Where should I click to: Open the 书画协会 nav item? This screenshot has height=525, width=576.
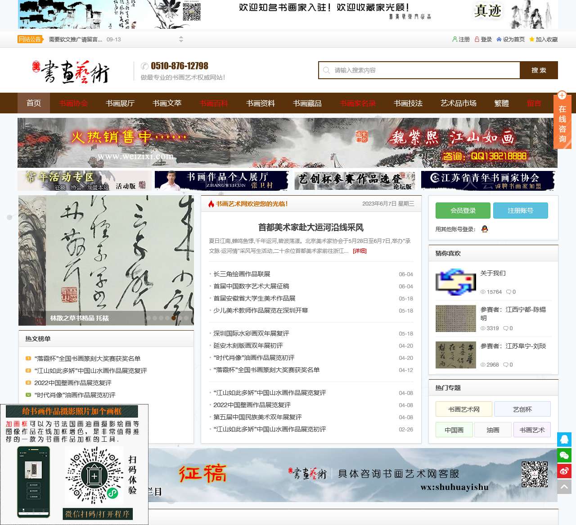[x=73, y=103]
